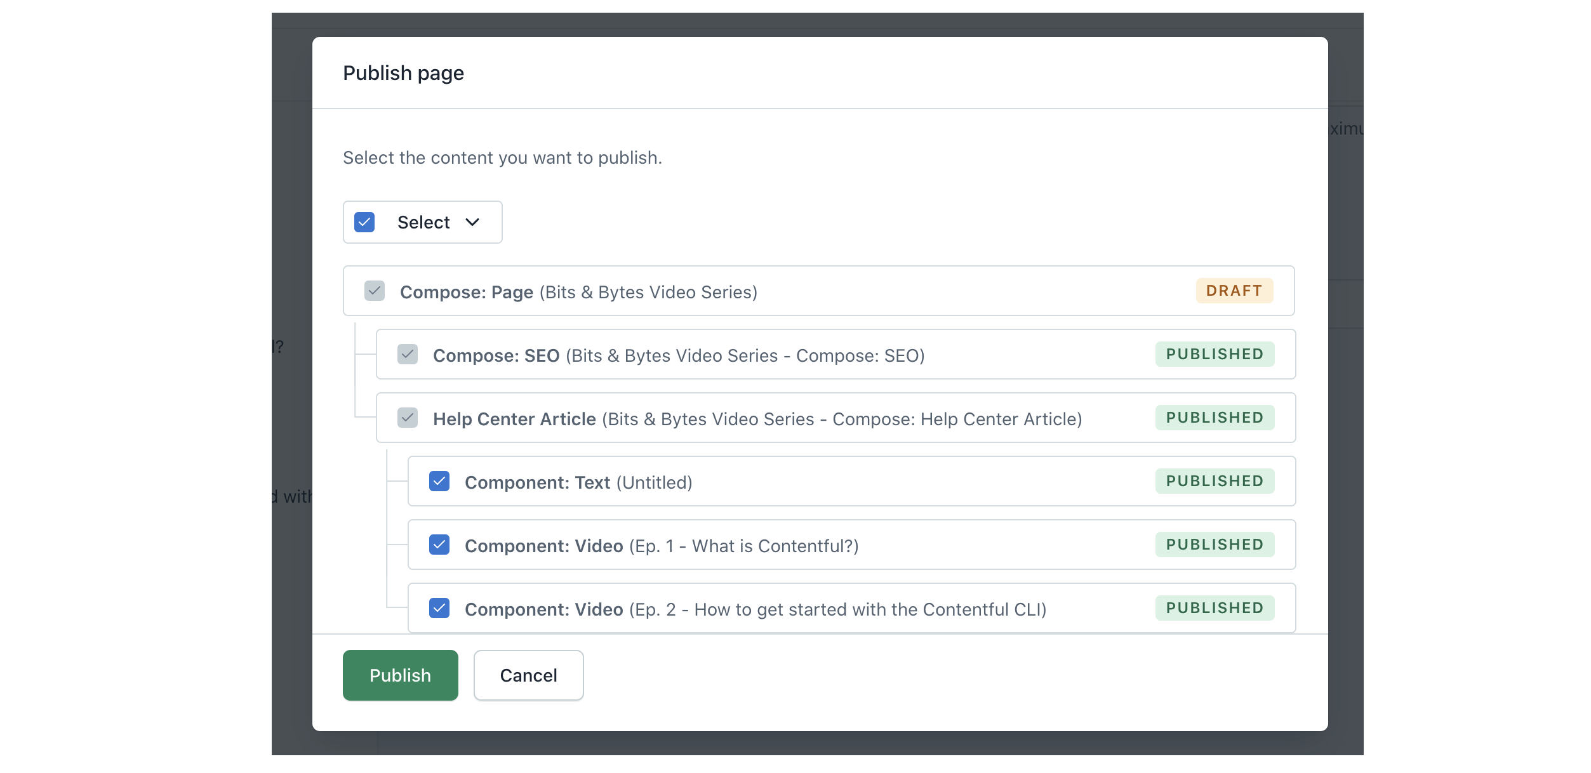Click the PUBLISHED badge on Ep. 2 Video
This screenshot has height=773, width=1591.
(x=1214, y=608)
